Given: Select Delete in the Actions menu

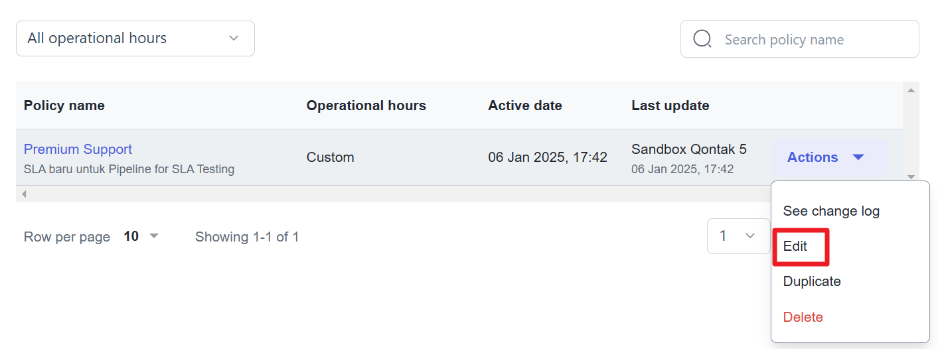Looking at the screenshot, I should pyautogui.click(x=803, y=317).
